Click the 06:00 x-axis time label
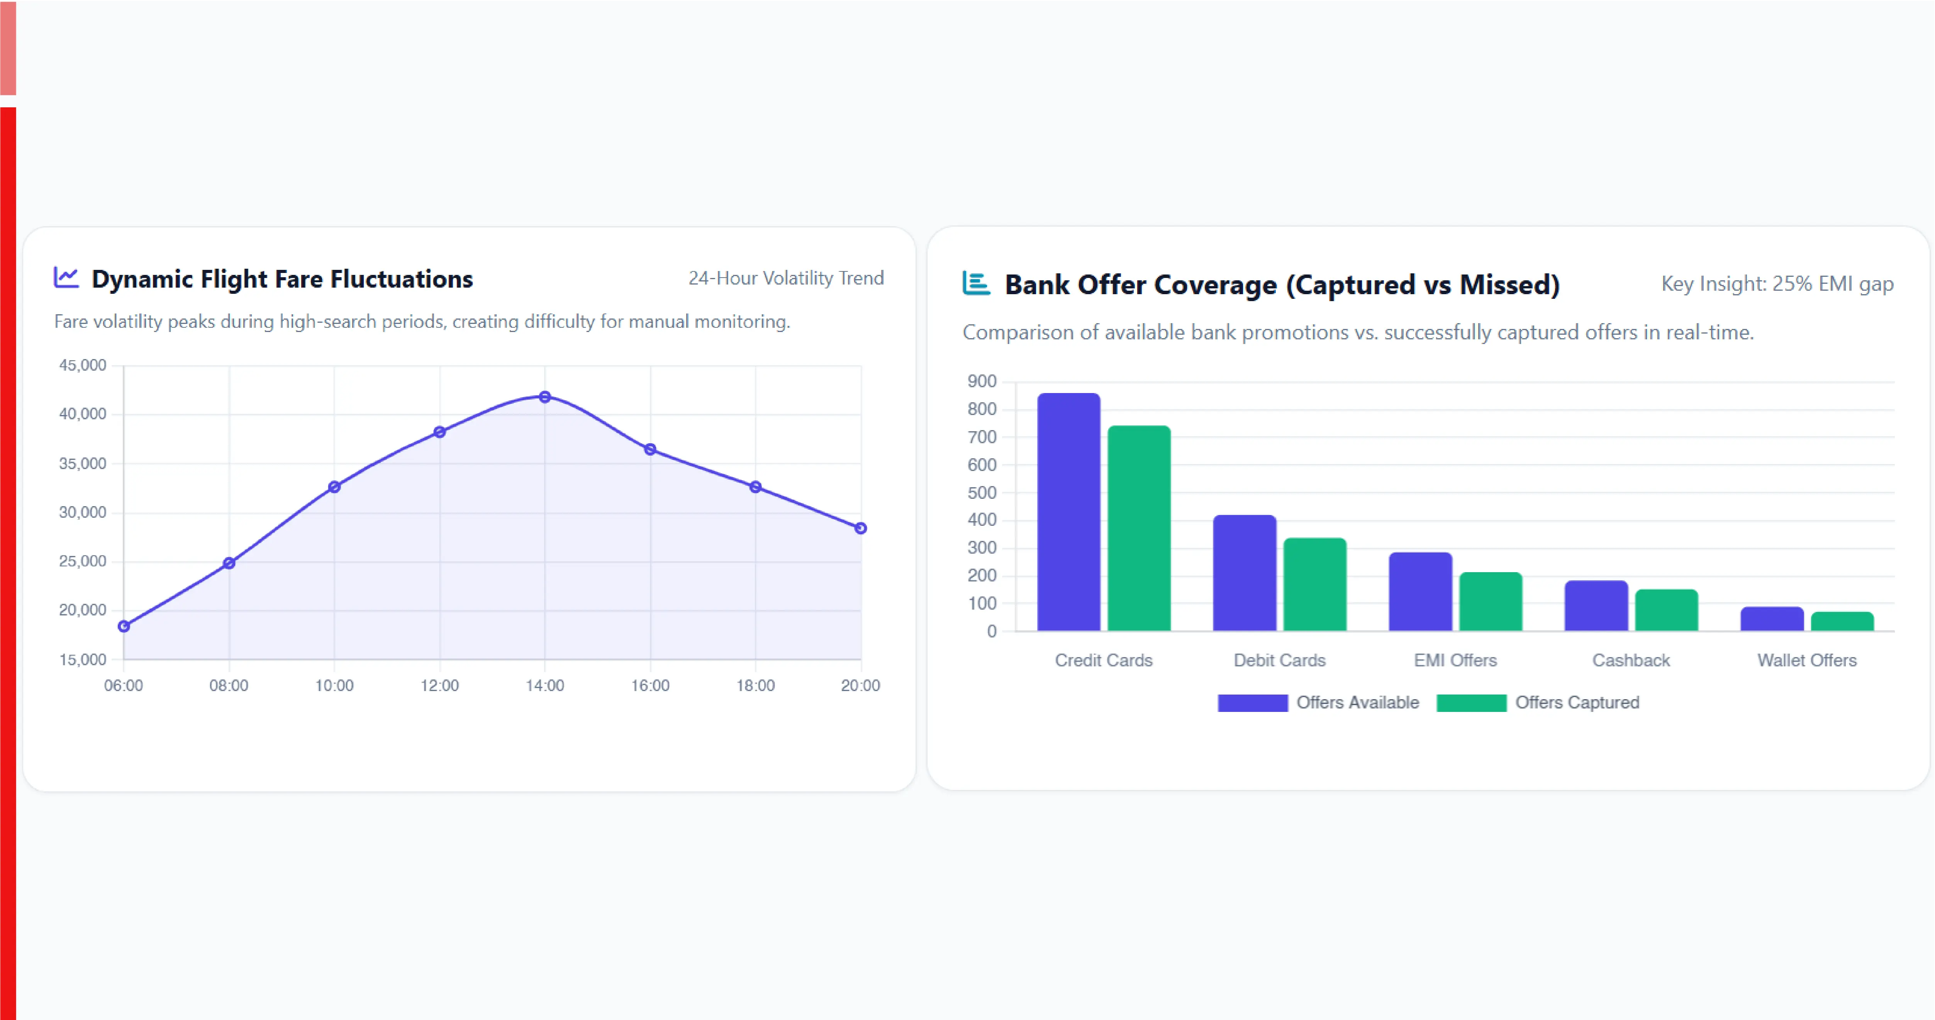This screenshot has width=1935, height=1020. (x=123, y=685)
